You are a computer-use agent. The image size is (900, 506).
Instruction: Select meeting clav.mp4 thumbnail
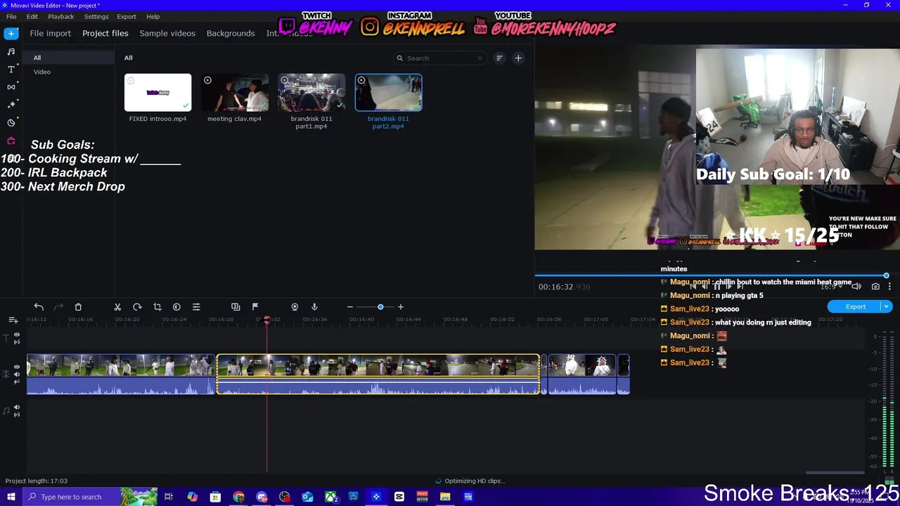pyautogui.click(x=235, y=92)
